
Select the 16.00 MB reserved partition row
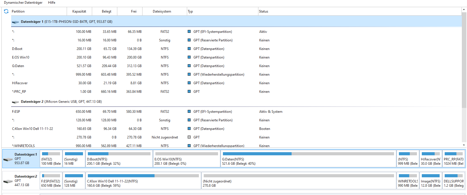pyautogui.click(x=236, y=40)
